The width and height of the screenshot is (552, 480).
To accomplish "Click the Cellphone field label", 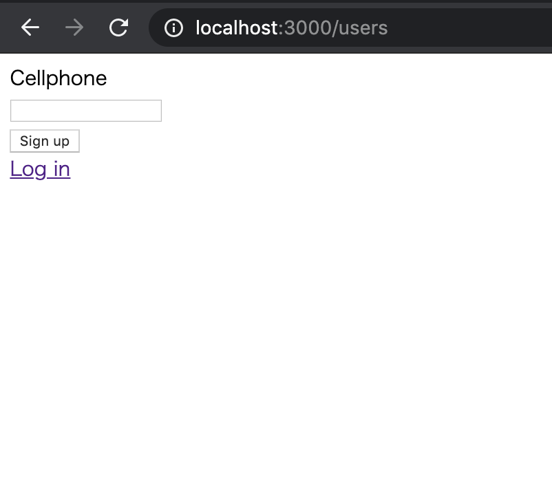I will click(x=59, y=78).
